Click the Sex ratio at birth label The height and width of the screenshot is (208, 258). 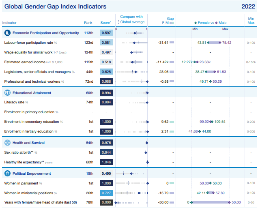[x=21, y=152]
